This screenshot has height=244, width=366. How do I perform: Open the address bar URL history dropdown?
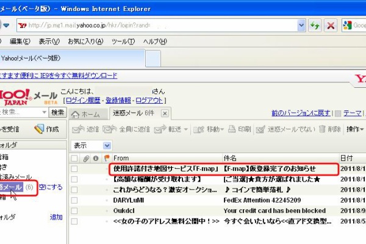[301, 25]
